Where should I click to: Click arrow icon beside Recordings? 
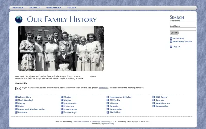(x=62, y=112)
